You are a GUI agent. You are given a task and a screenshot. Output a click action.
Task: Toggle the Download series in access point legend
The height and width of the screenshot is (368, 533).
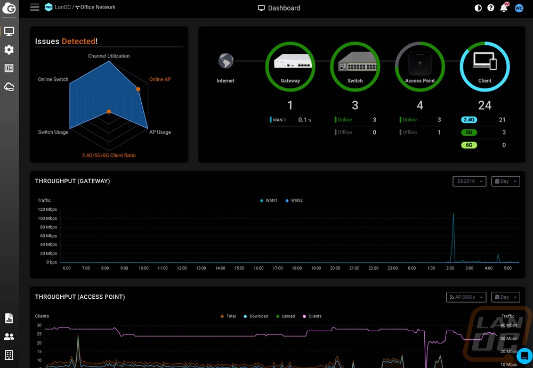click(x=256, y=316)
